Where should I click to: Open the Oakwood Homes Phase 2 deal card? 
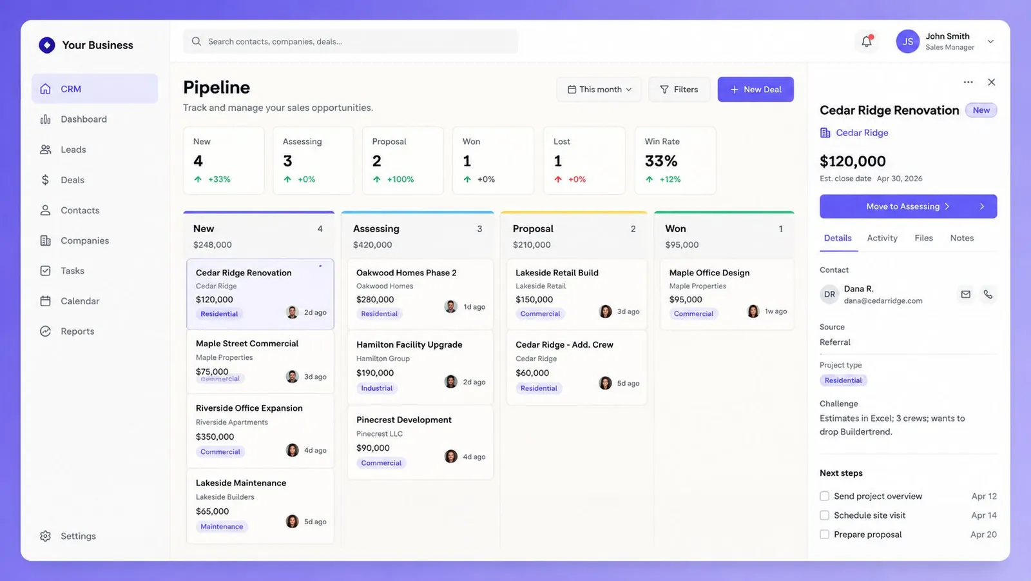(420, 294)
